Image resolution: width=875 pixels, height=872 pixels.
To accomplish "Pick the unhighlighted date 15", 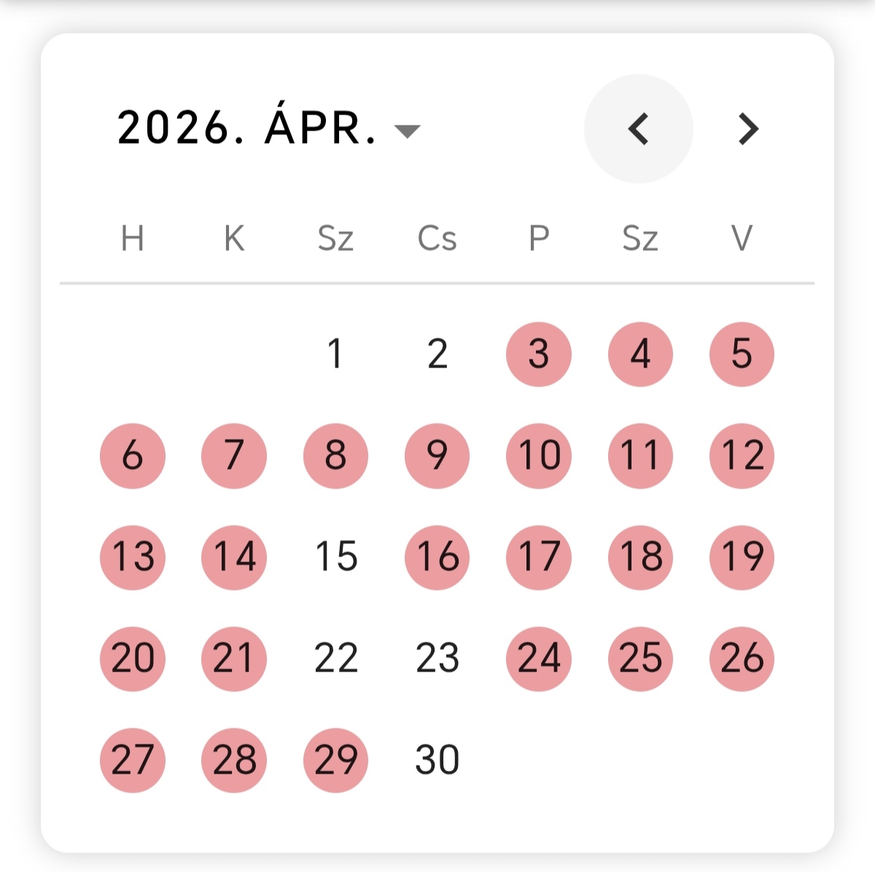I will click(x=336, y=557).
